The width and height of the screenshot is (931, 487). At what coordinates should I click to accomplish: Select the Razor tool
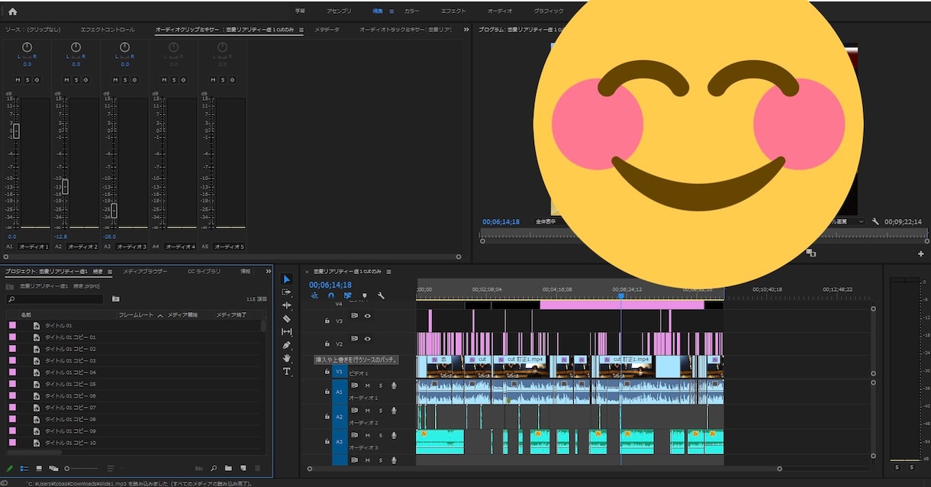pos(287,318)
